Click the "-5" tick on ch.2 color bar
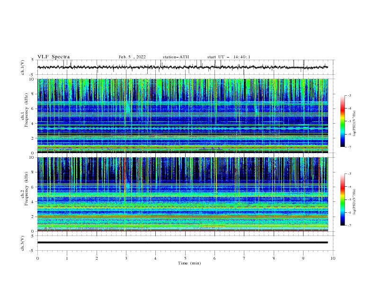Screen dimensions: 375x290 pos(349,199)
